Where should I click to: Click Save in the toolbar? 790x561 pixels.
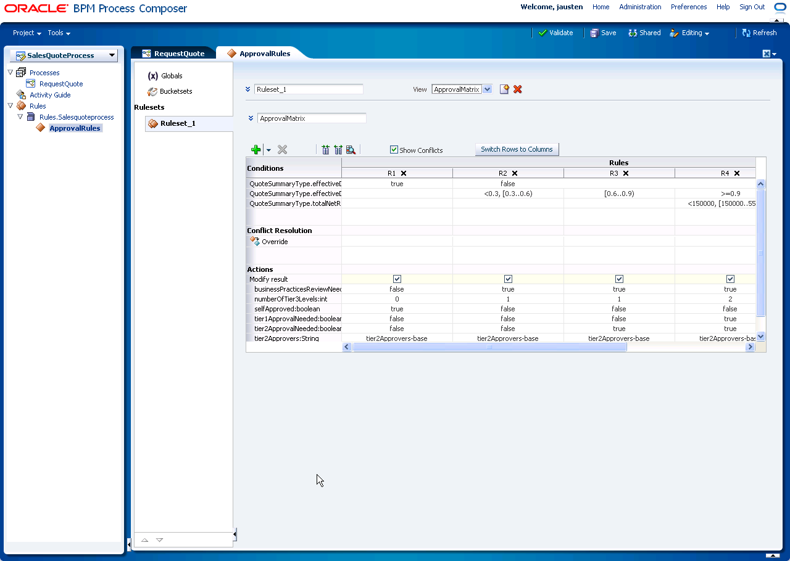click(x=603, y=33)
